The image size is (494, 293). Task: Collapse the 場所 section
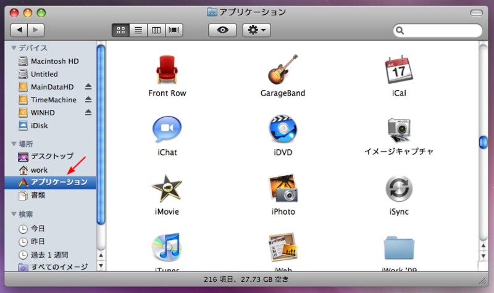pyautogui.click(x=14, y=144)
